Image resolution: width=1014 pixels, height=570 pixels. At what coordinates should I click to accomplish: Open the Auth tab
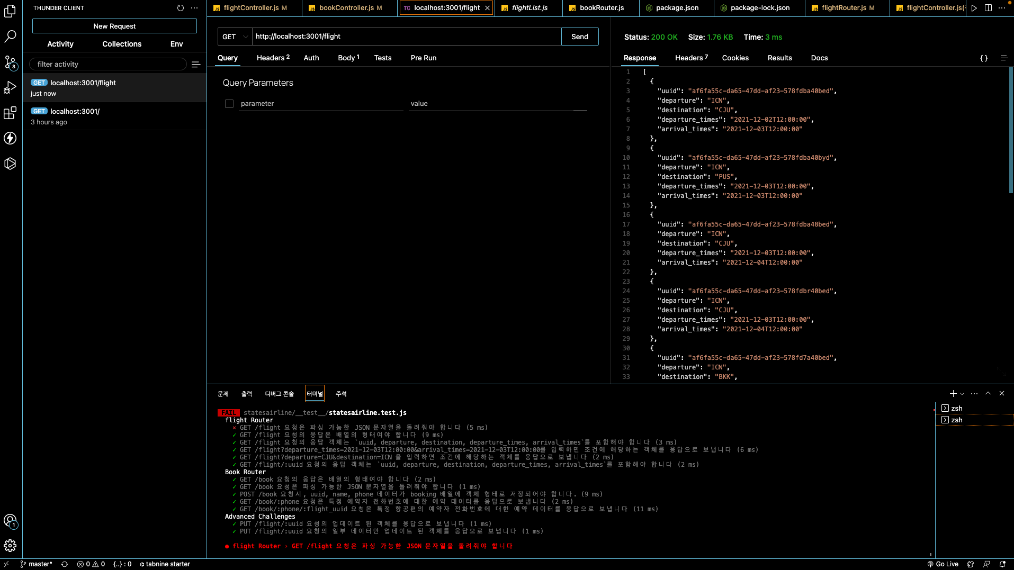pos(311,58)
